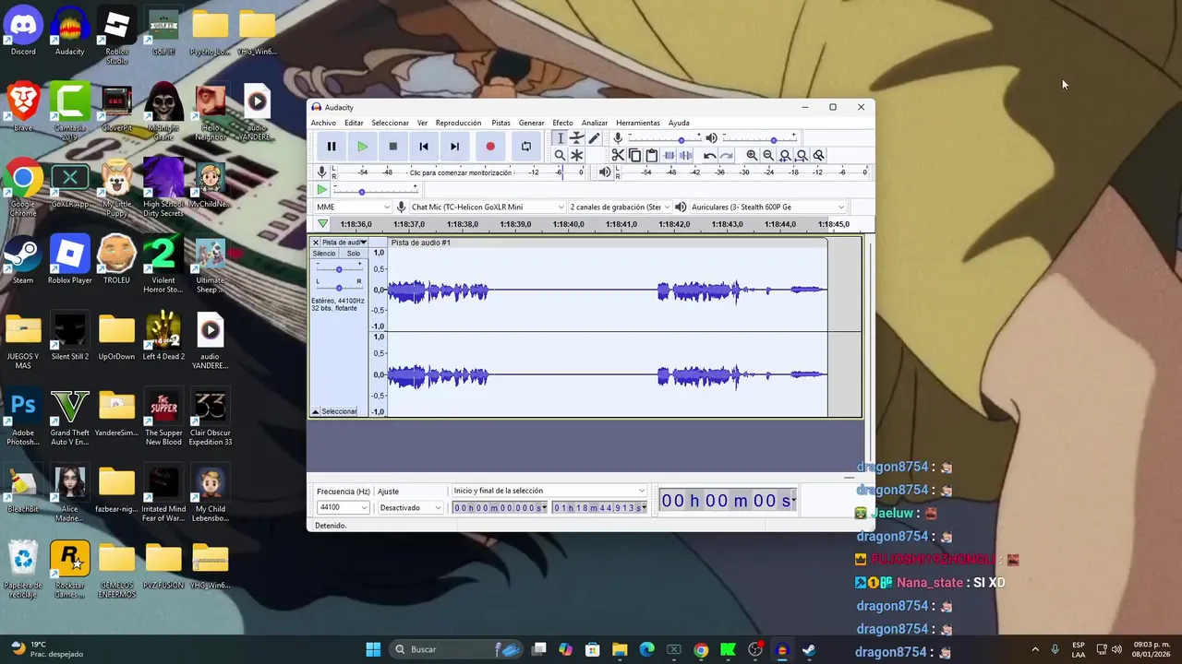The width and height of the screenshot is (1182, 664).
Task: Open the Inicio y final de la selección dropdown
Action: (549, 491)
